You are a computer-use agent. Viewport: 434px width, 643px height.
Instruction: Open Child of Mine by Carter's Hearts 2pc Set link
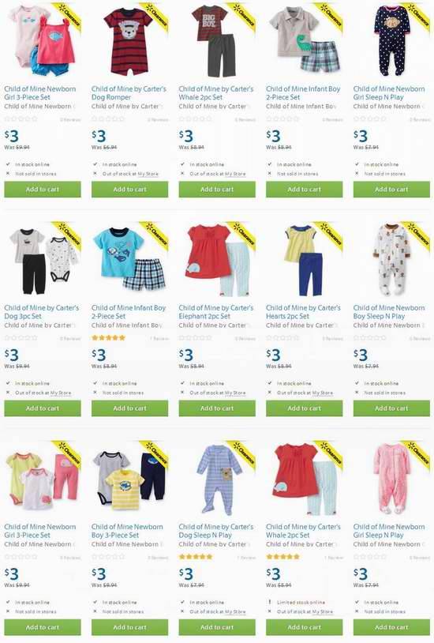click(x=303, y=312)
